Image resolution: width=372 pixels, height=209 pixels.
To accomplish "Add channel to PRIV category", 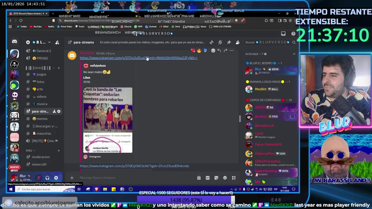I will click(59, 151).
